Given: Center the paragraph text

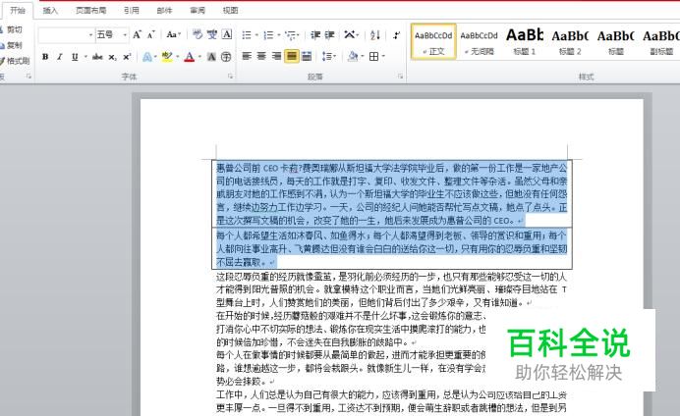Looking at the screenshot, I should pos(261,56).
